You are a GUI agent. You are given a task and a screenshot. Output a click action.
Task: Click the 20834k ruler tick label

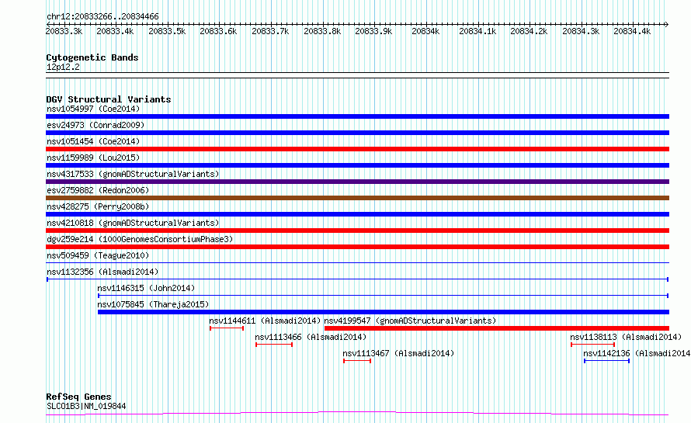(x=425, y=31)
